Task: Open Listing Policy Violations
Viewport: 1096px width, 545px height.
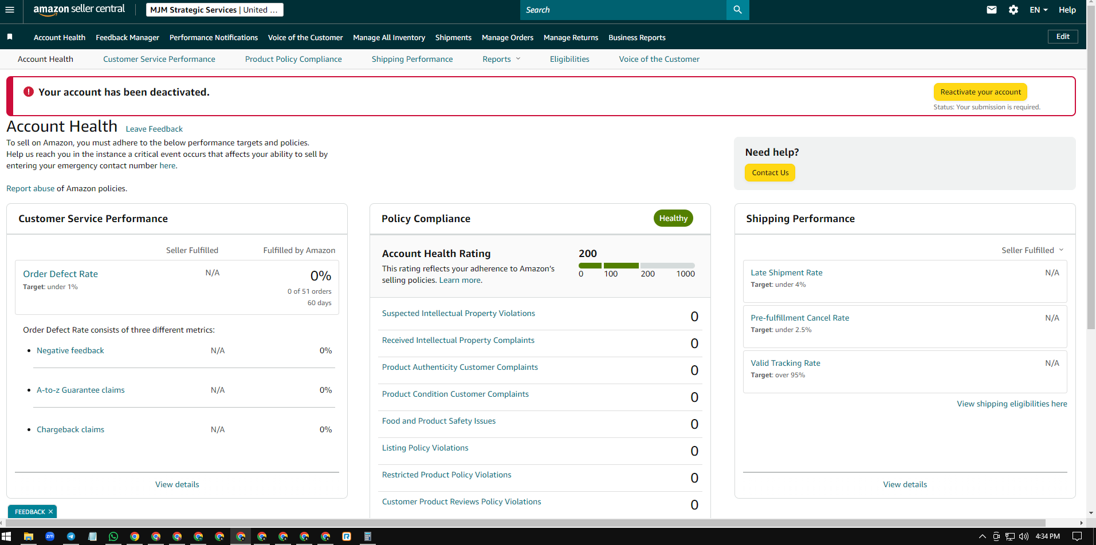Action: click(x=425, y=448)
